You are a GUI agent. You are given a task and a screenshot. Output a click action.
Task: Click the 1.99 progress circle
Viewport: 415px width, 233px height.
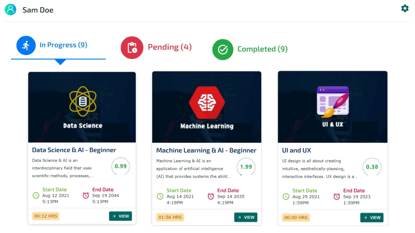pyautogui.click(x=246, y=167)
